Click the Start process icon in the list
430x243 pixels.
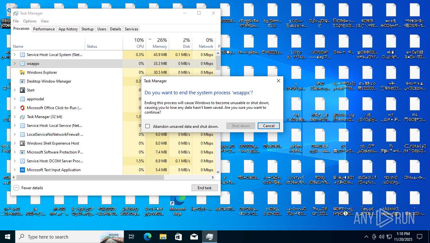pos(22,90)
